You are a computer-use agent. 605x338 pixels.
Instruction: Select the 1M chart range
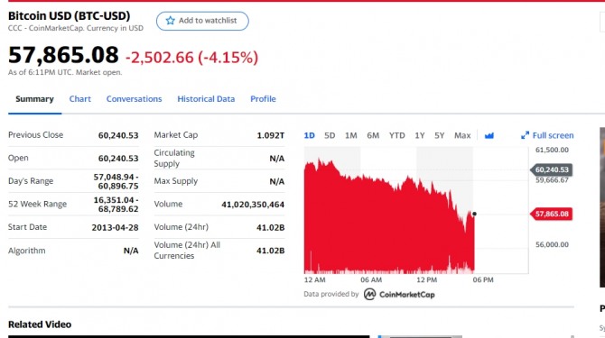350,135
